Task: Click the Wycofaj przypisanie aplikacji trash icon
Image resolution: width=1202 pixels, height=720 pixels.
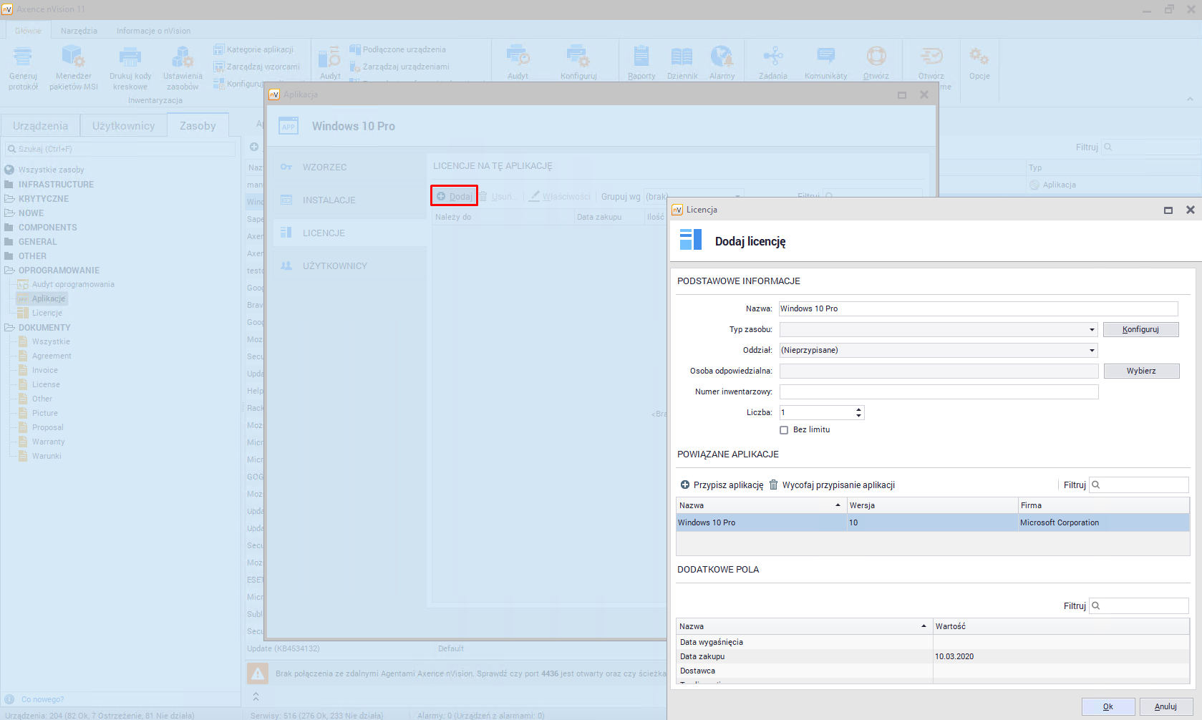Action: coord(773,485)
